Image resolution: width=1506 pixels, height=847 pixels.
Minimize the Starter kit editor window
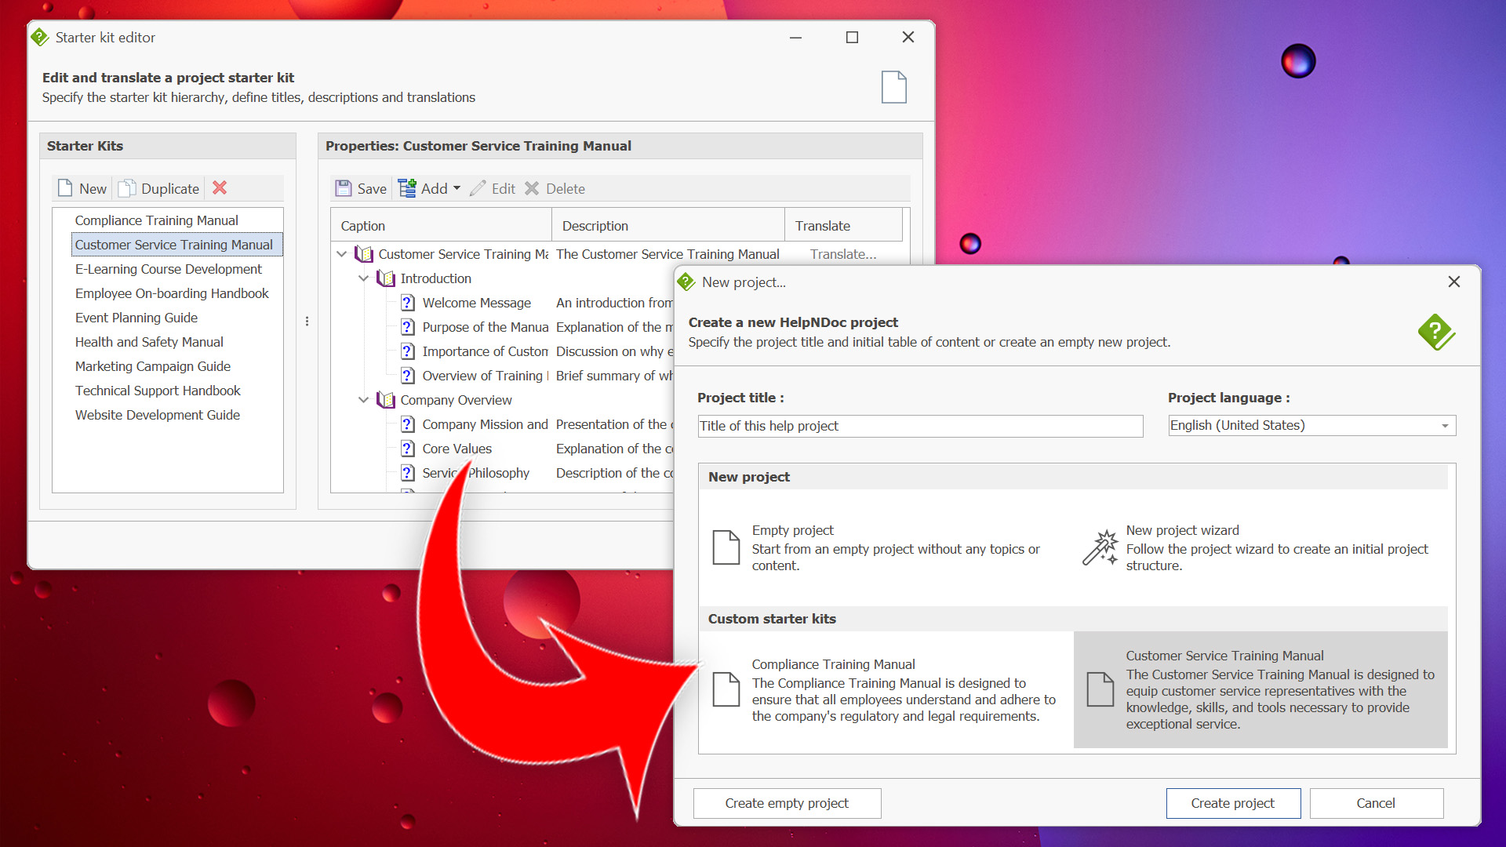click(x=795, y=37)
